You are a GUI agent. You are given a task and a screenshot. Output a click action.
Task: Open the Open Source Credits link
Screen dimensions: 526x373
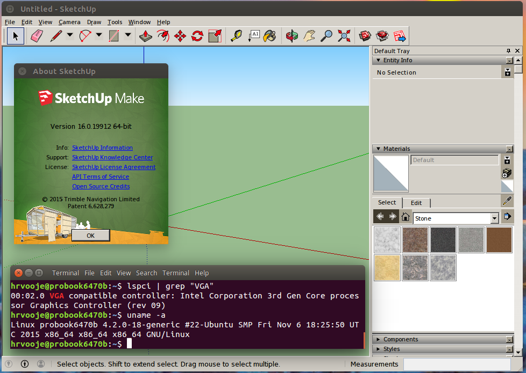[101, 187]
